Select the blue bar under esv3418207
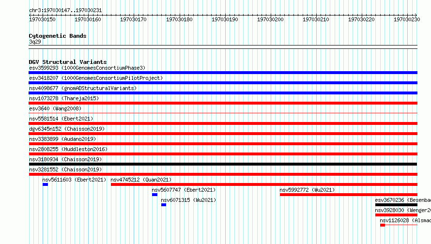 point(223,83)
